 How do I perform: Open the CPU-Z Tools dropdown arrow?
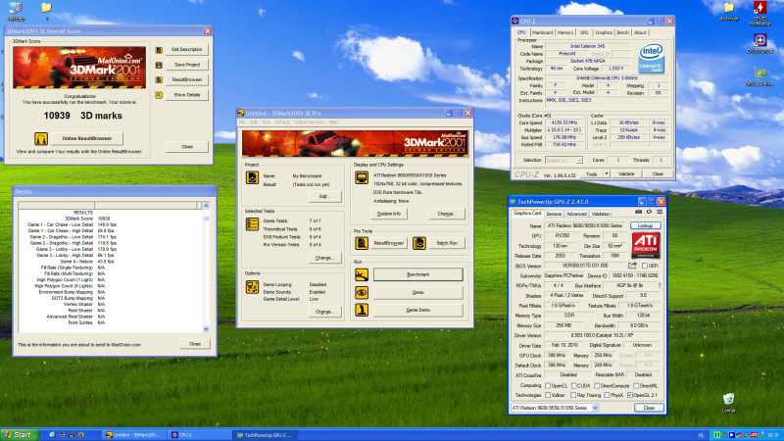click(x=607, y=174)
